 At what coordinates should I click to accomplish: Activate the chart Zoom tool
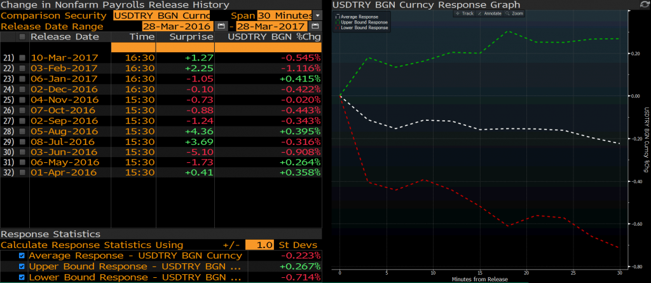514,13
